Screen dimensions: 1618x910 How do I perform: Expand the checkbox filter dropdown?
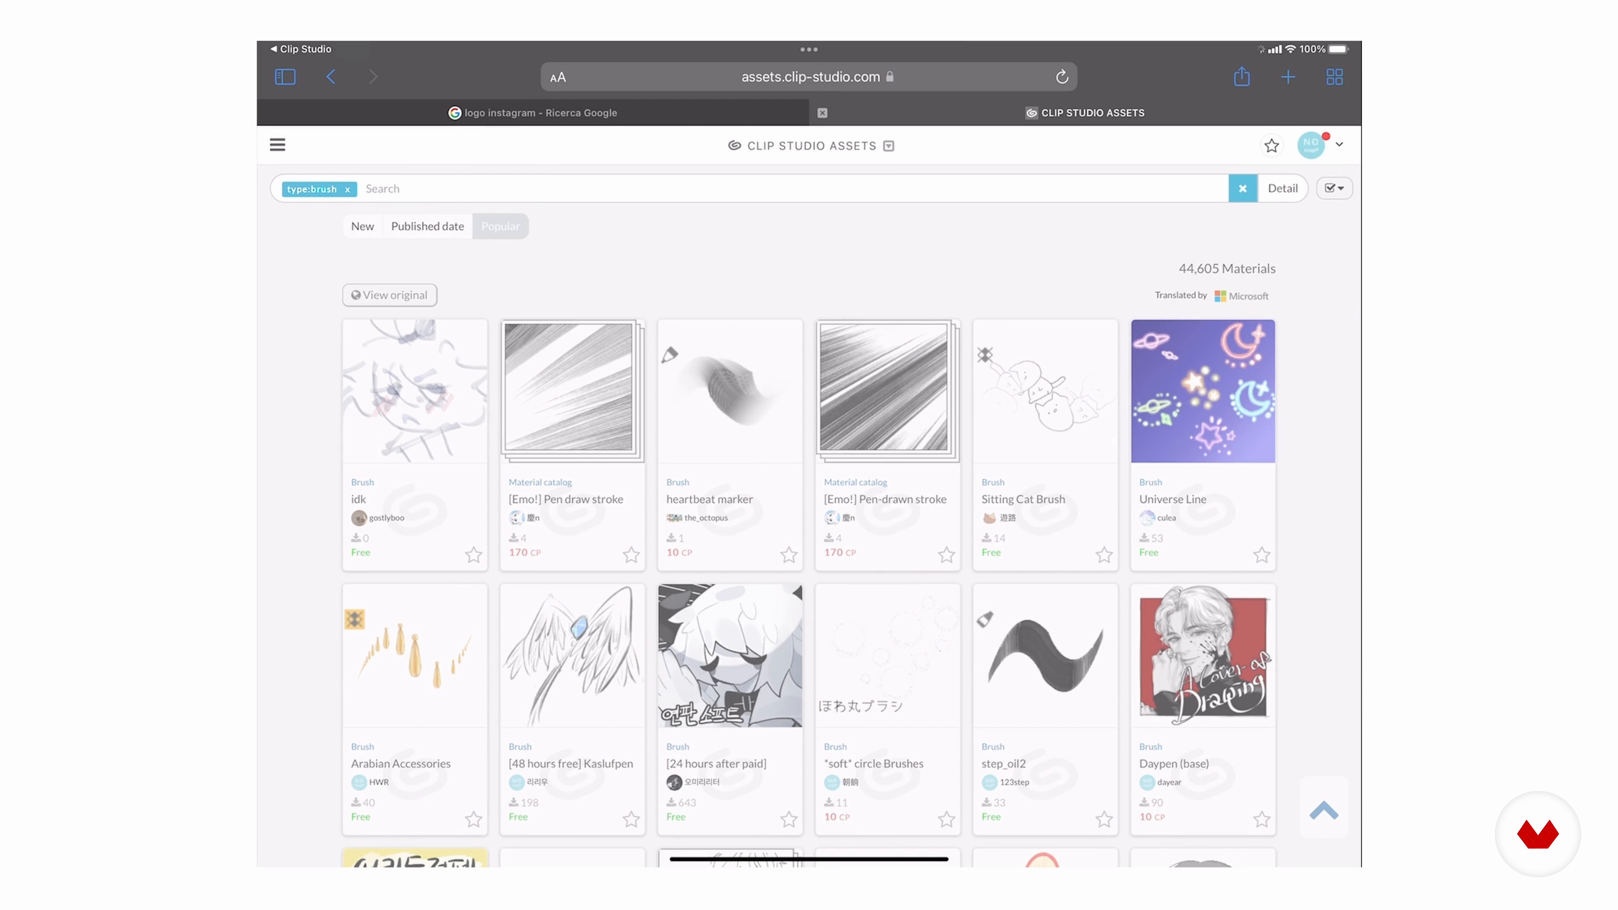click(1334, 188)
